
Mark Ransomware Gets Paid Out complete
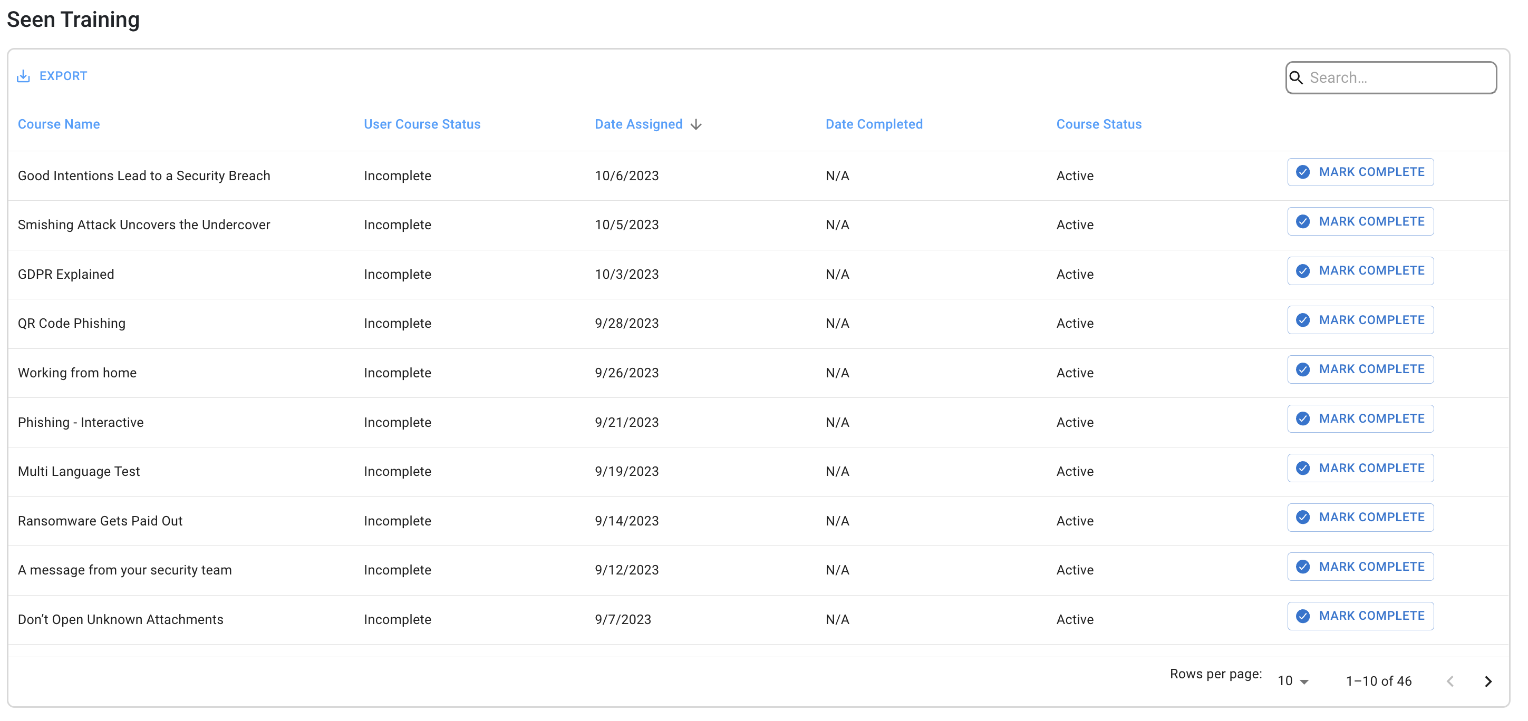(1361, 517)
